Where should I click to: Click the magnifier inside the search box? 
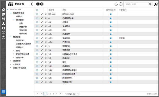click(150, 4)
